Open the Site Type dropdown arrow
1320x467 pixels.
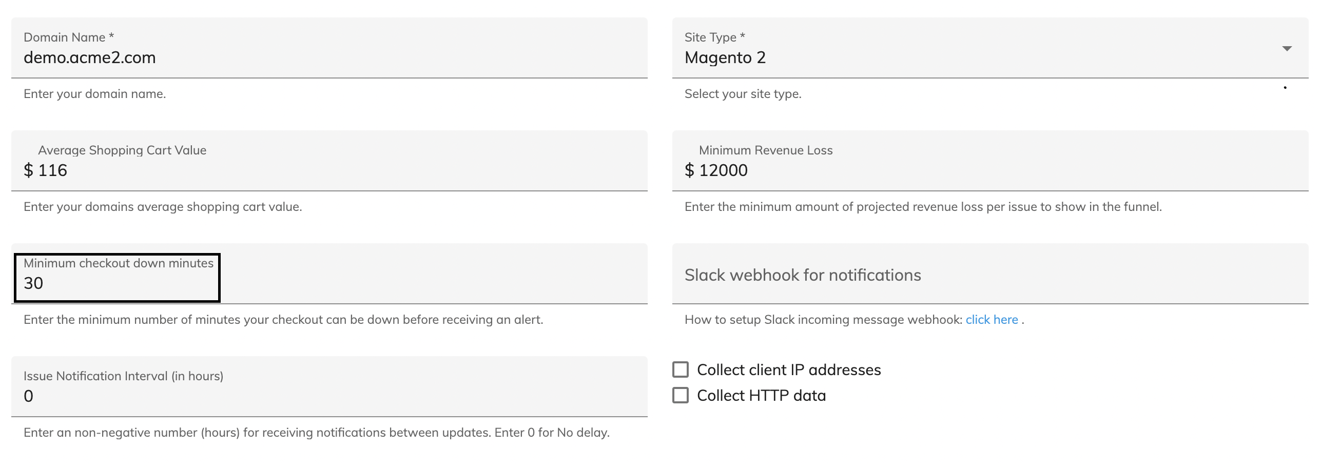coord(1287,49)
